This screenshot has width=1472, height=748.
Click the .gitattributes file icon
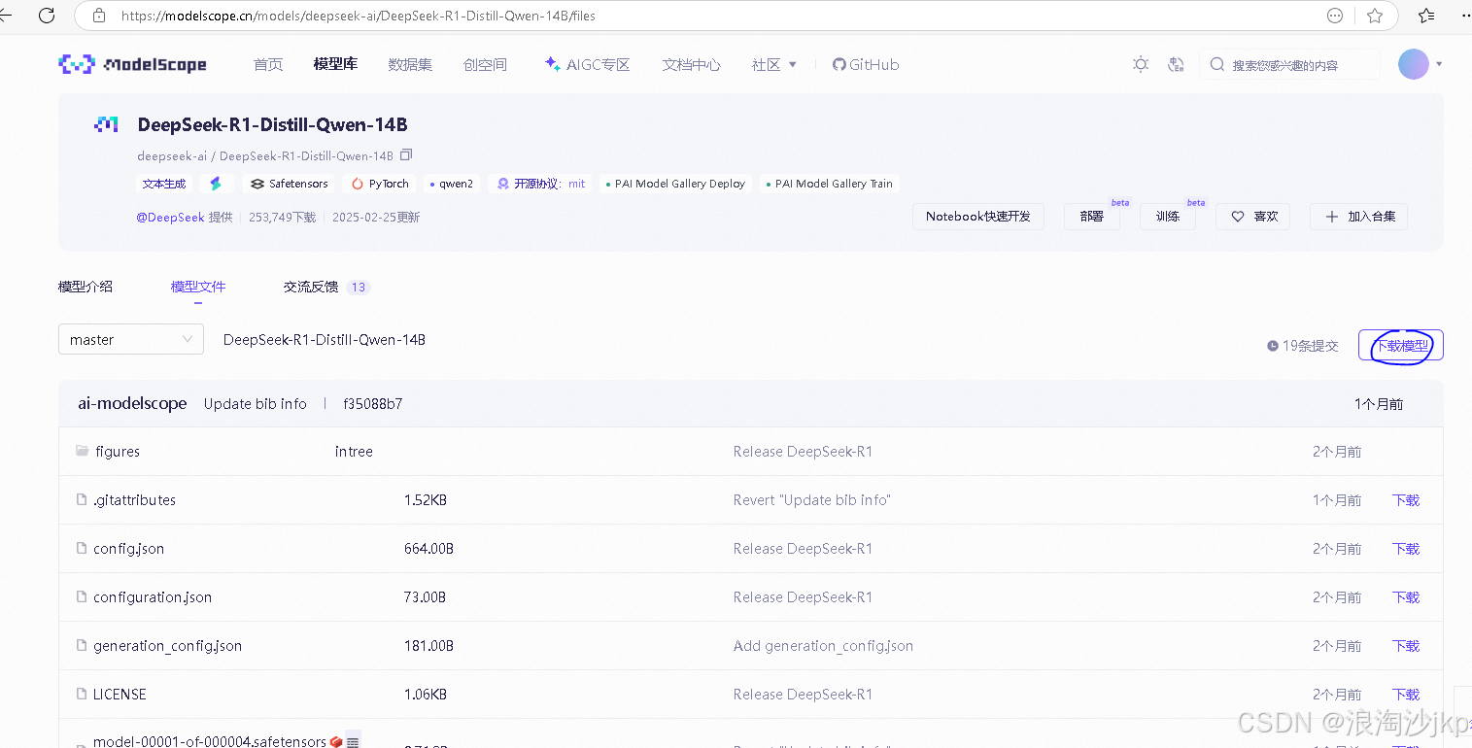[82, 500]
